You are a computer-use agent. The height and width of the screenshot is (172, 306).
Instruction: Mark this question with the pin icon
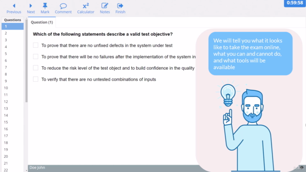coord(45,6)
